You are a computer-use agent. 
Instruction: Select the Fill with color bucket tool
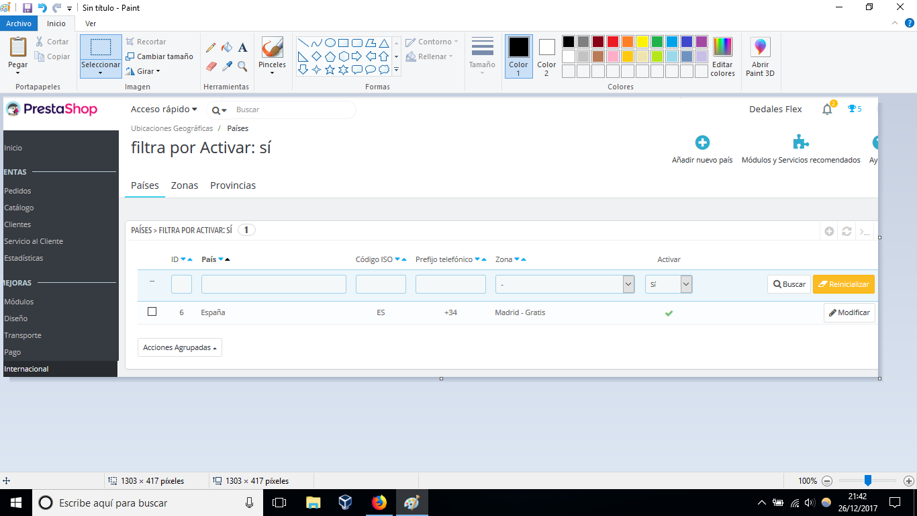[227, 48]
